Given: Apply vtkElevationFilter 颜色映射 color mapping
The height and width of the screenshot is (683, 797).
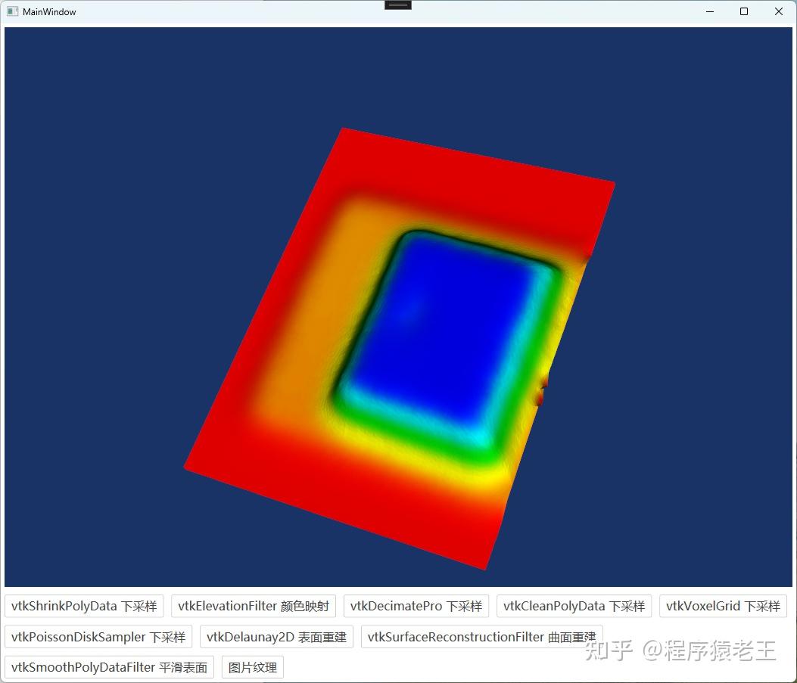Looking at the screenshot, I should coord(254,606).
